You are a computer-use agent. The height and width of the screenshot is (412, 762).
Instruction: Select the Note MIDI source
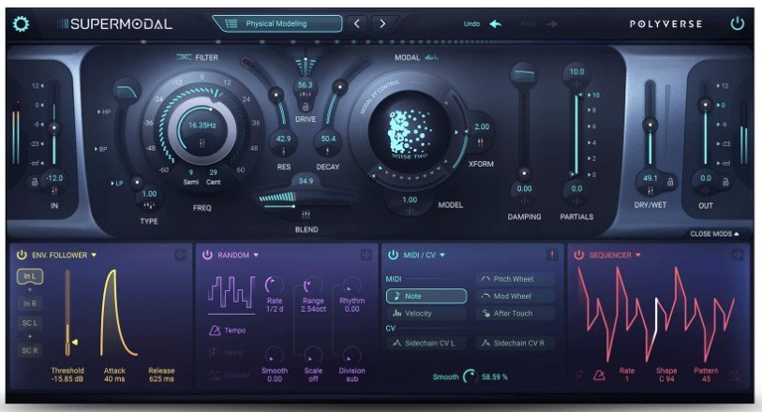tap(426, 296)
